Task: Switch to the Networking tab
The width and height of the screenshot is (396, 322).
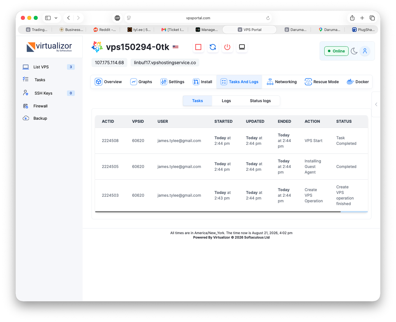Action: (x=282, y=82)
